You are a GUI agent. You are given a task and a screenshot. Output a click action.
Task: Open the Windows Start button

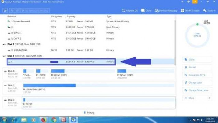click(4, 120)
